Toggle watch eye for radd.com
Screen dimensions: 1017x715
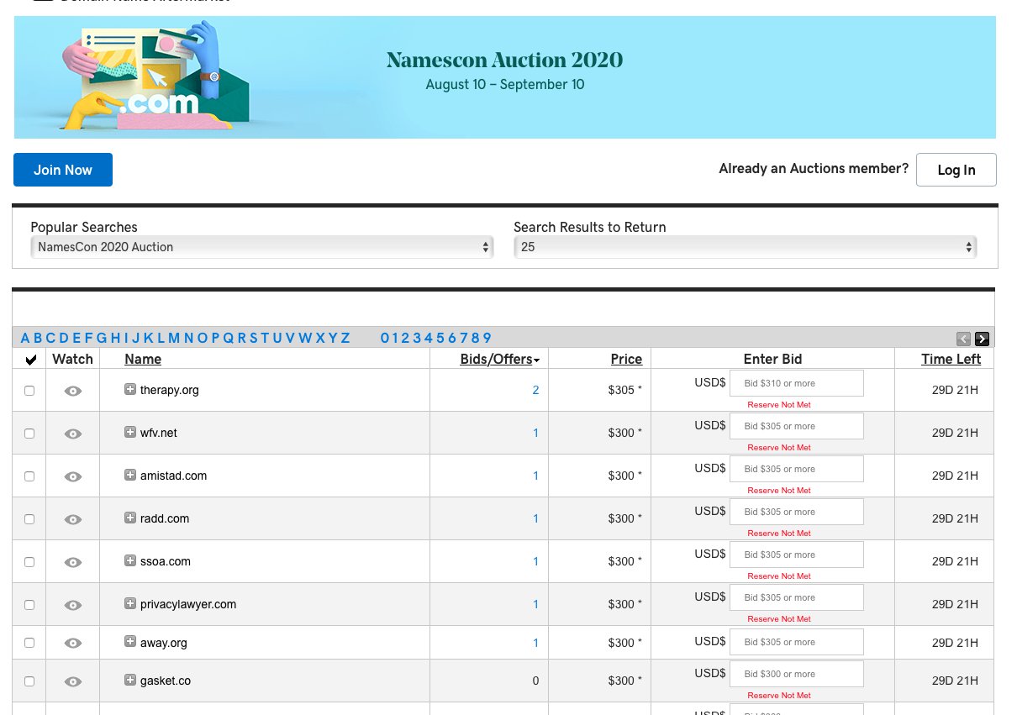(x=73, y=519)
